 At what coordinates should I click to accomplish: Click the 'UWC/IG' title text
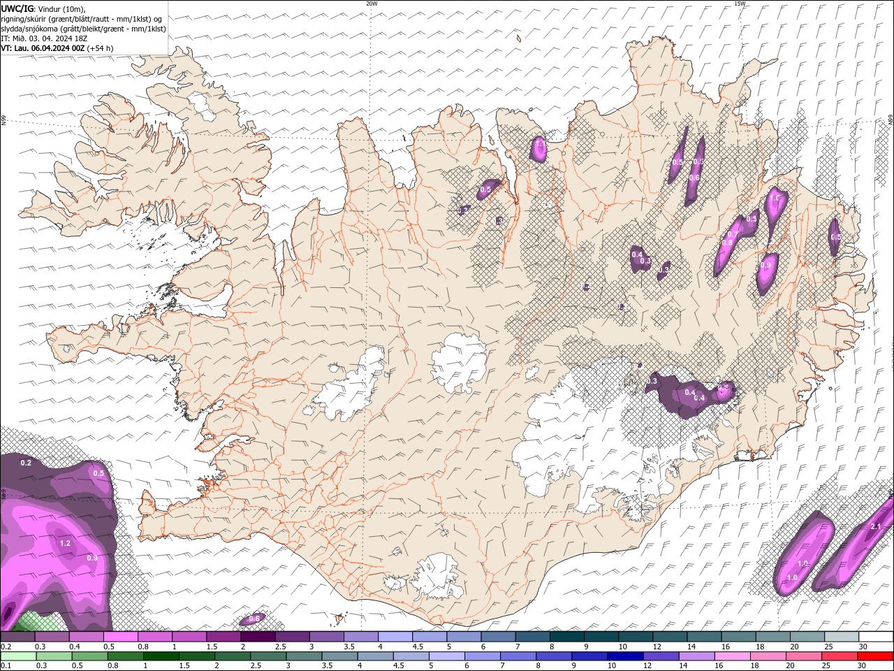click(x=17, y=8)
